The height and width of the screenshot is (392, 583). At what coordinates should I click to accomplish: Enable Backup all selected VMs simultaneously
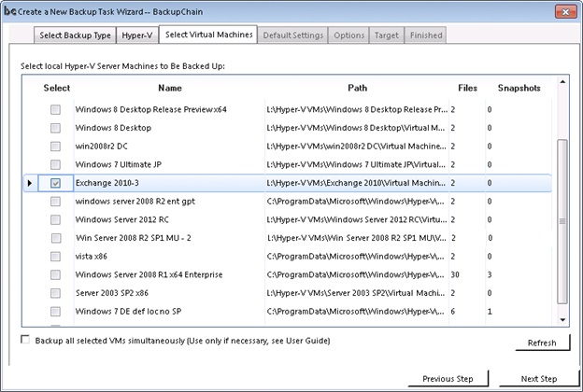25,339
